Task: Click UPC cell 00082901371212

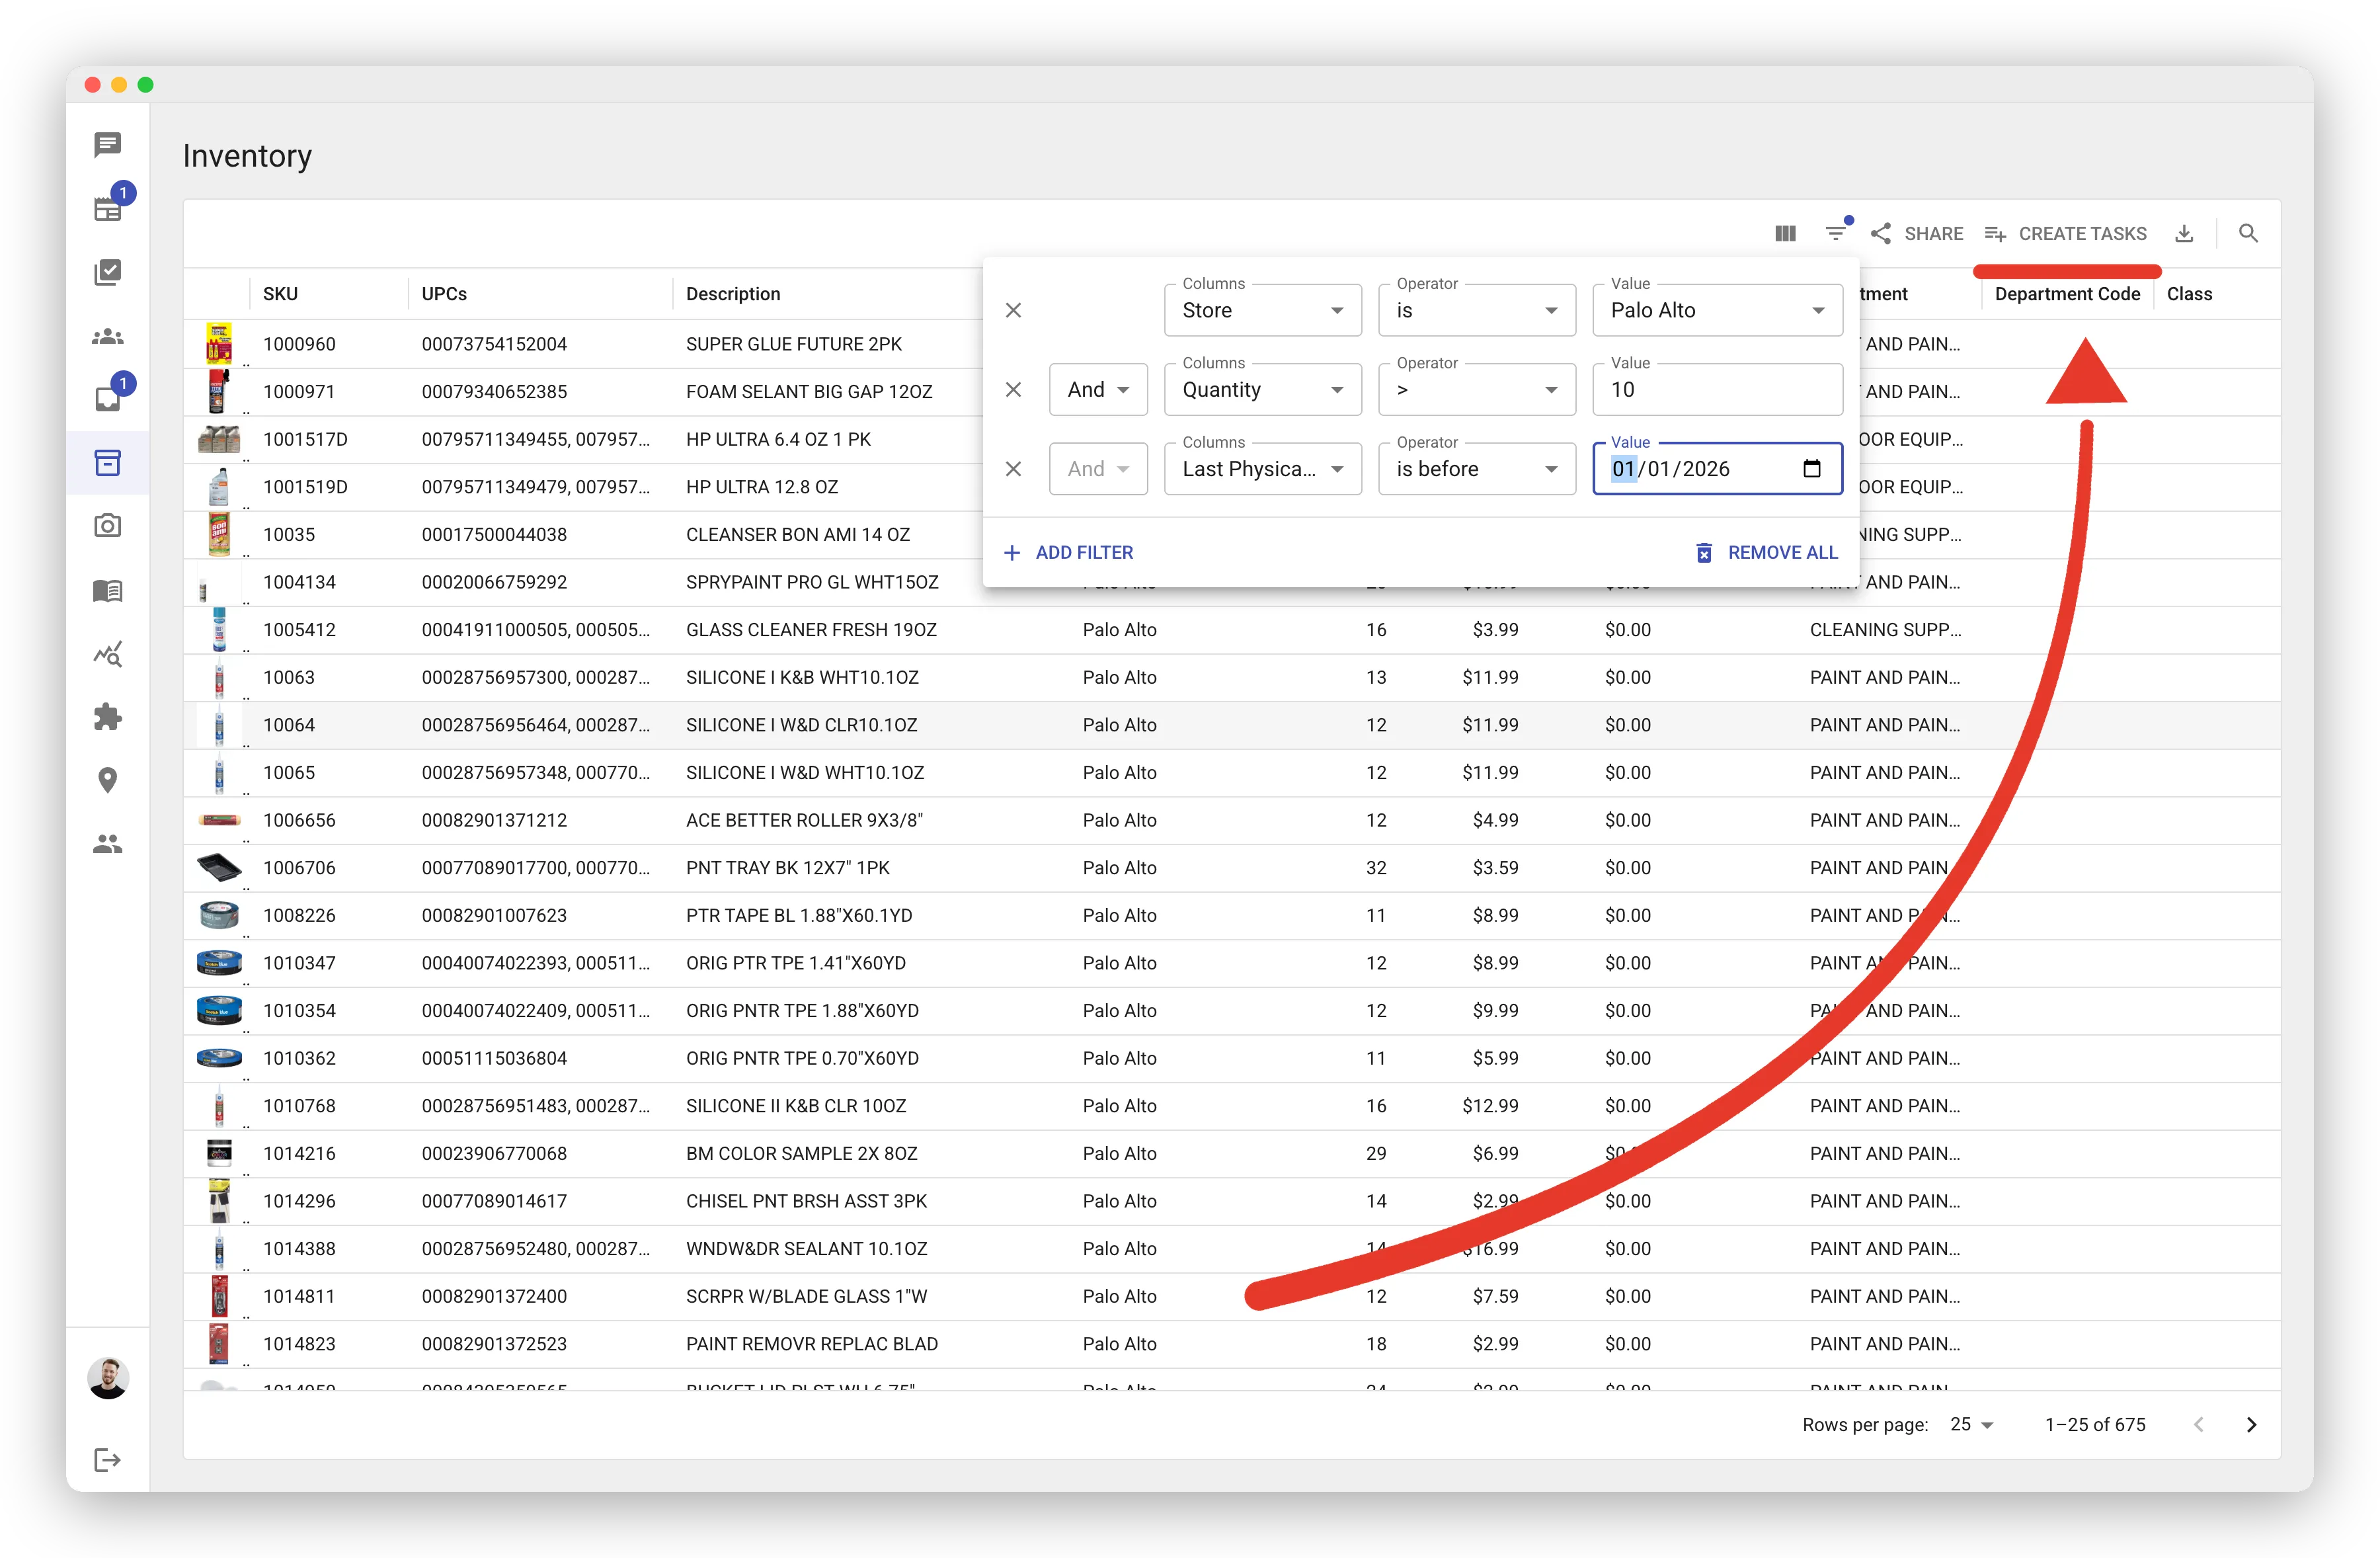Action: pyautogui.click(x=494, y=820)
